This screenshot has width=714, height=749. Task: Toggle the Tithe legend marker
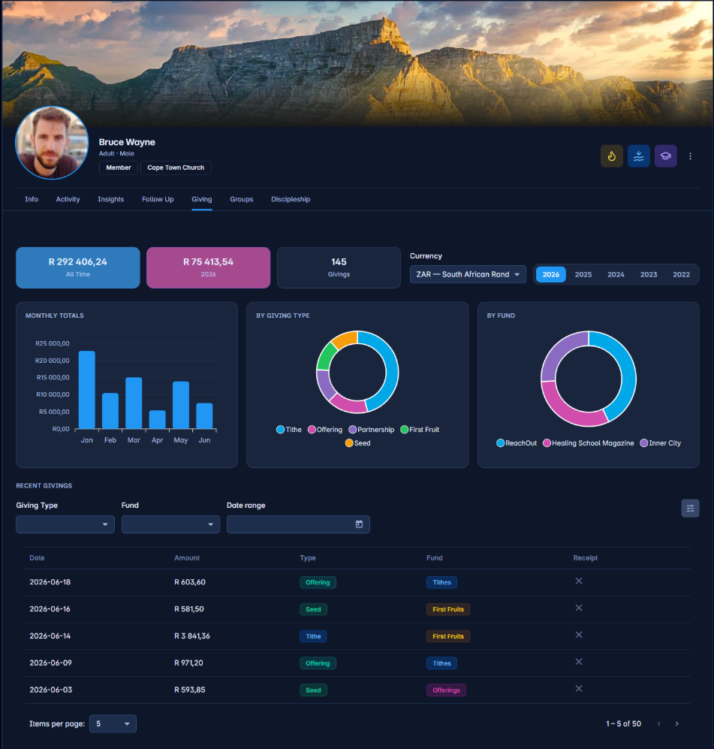[281, 430]
